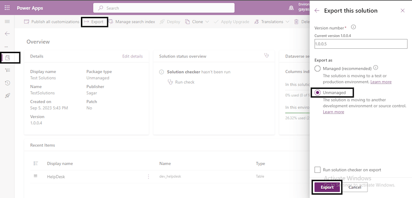Click the Search box
Viewport: 412px width, 198px height.
pyautogui.click(x=164, y=8)
